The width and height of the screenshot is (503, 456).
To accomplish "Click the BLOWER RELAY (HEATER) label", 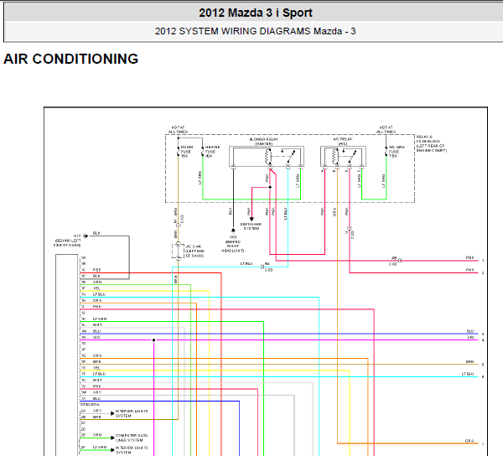I will (264, 142).
